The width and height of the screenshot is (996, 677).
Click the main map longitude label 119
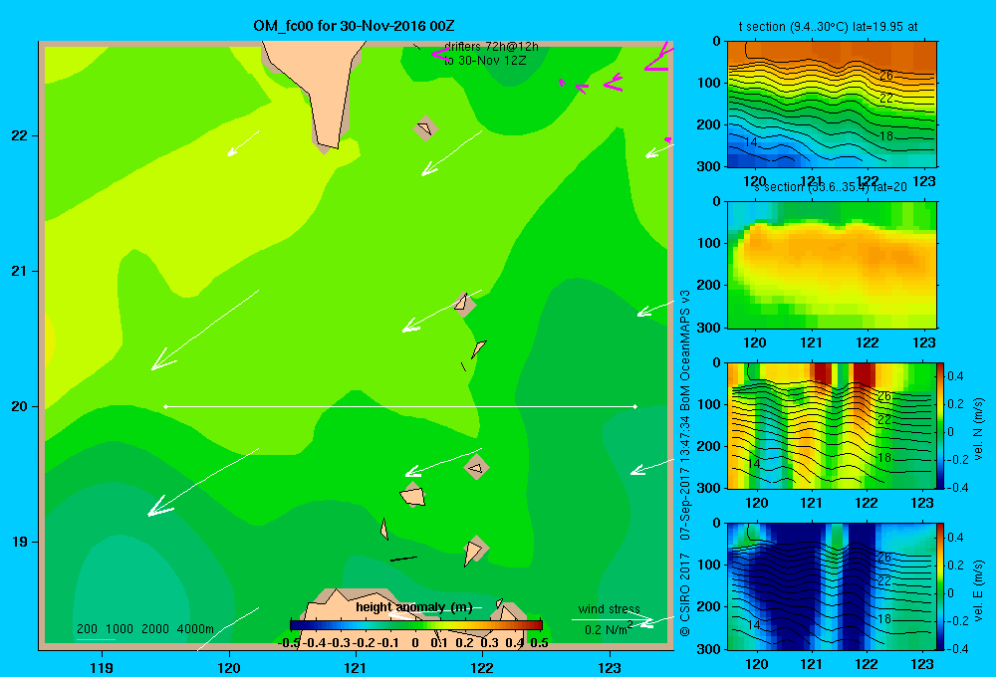coord(103,668)
